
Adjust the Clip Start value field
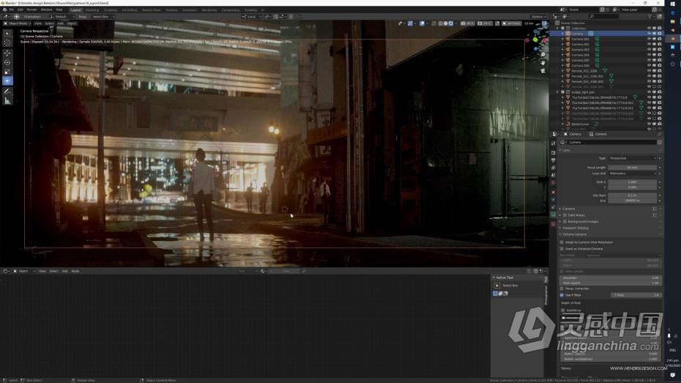(x=633, y=196)
